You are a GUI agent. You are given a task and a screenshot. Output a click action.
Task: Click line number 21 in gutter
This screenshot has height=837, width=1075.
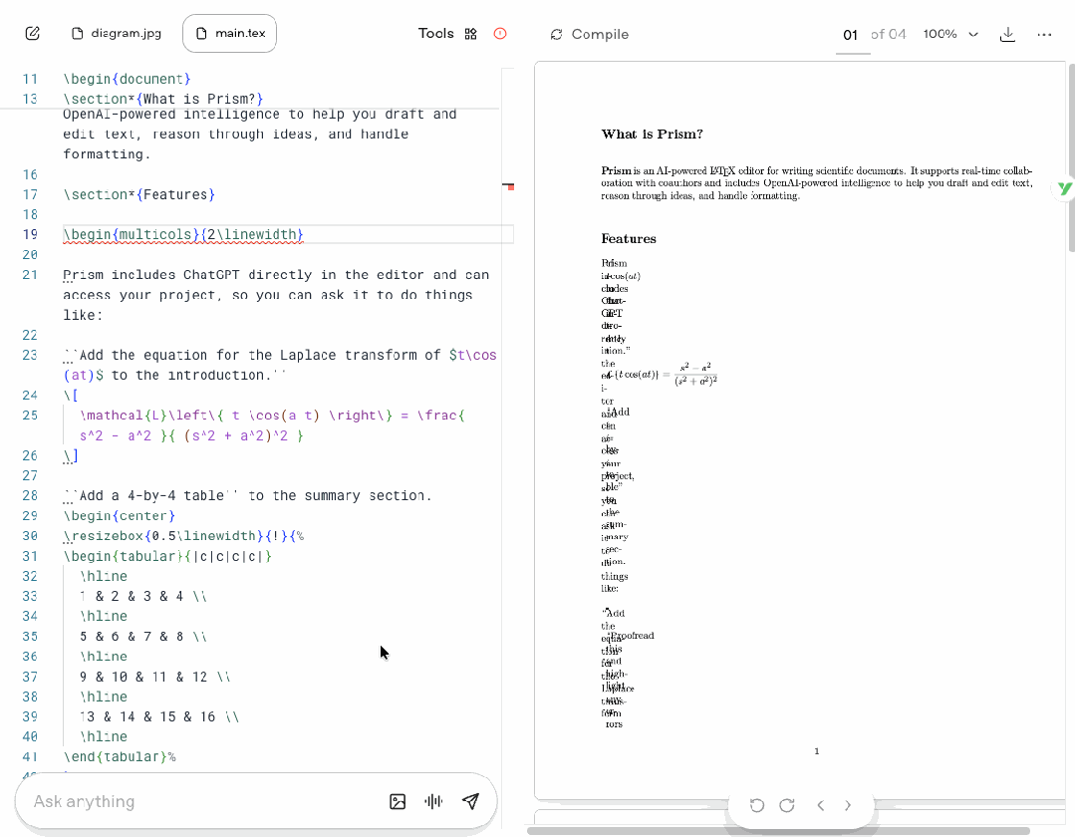[30, 275]
